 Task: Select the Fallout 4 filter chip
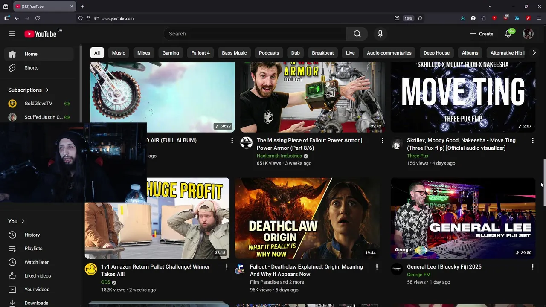tap(200, 53)
